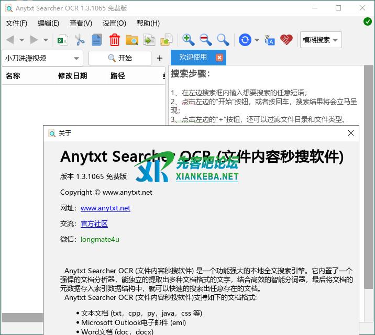Sort results by 修改日期 column header
Screen dimensions: 375x335
(x=72, y=76)
